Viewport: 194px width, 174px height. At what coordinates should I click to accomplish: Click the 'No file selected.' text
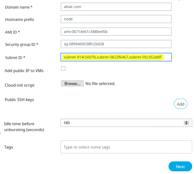point(100,84)
